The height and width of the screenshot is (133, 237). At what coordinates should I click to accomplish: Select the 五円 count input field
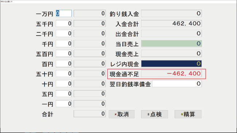(x=64, y=94)
